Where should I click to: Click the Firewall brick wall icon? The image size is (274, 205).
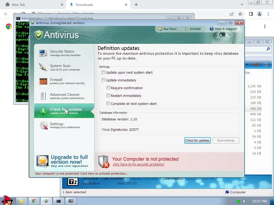point(43,81)
